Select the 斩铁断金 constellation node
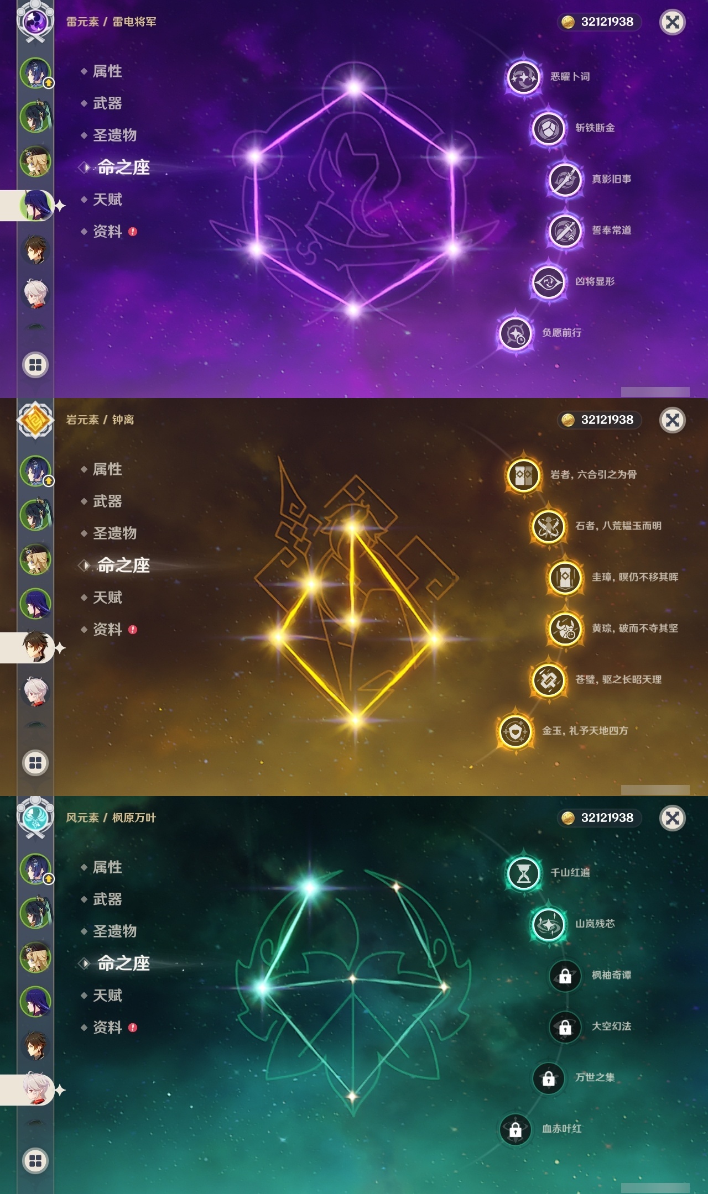This screenshot has height=1194, width=708. [x=548, y=128]
